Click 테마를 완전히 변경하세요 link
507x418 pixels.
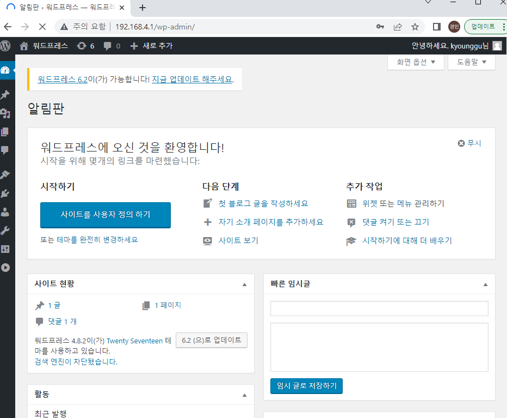pos(97,240)
